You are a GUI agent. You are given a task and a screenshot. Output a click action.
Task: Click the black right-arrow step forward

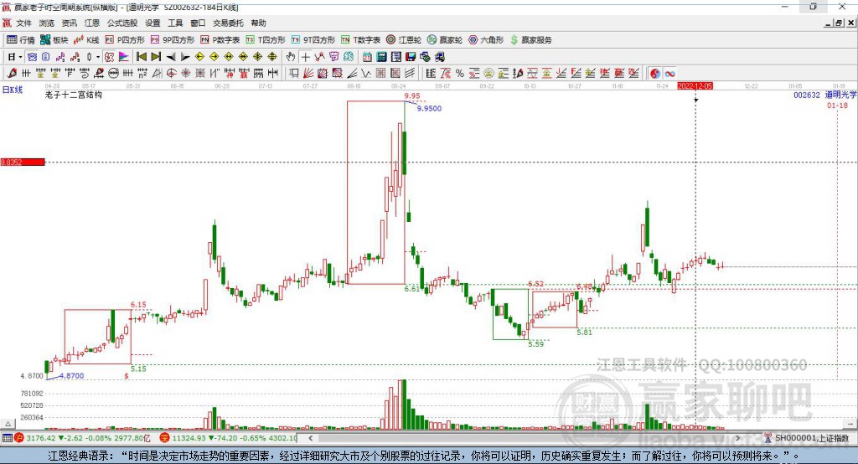coord(184,57)
